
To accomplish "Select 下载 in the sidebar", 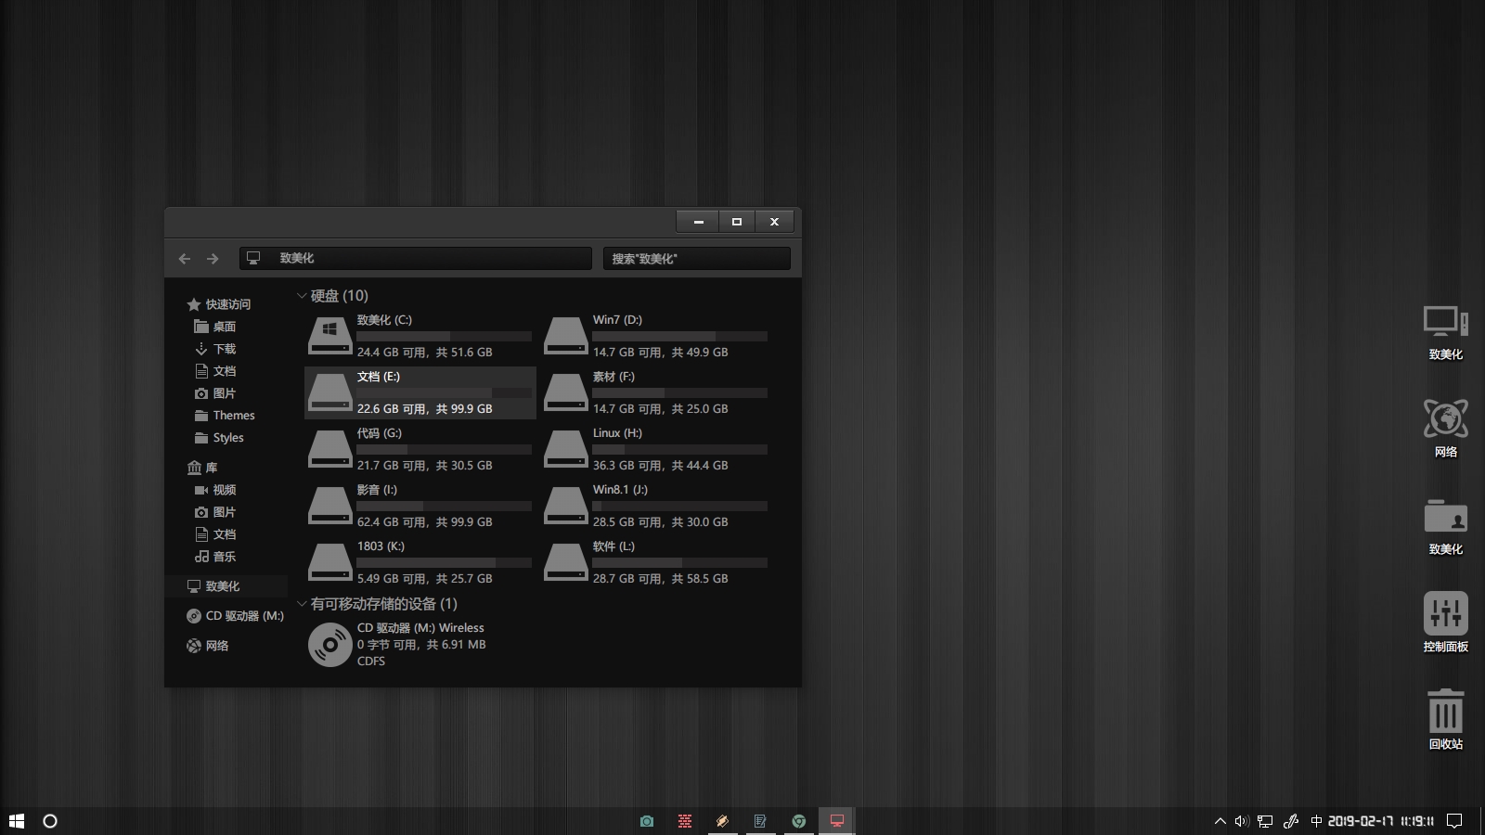I will pos(225,349).
